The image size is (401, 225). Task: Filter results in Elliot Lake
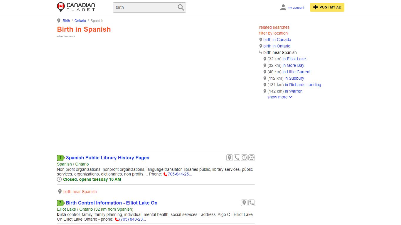[294, 59]
